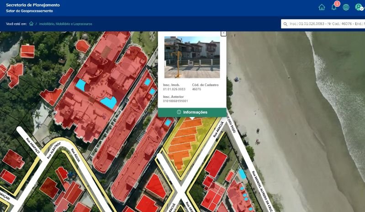
Task: Click the property search input field
Action: (327, 24)
